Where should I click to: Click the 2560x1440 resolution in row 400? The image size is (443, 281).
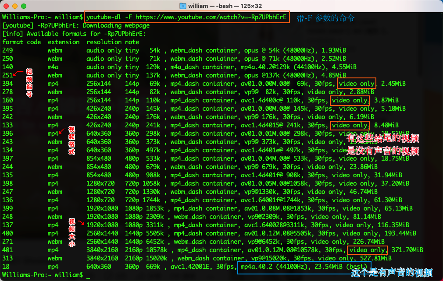click(102, 233)
